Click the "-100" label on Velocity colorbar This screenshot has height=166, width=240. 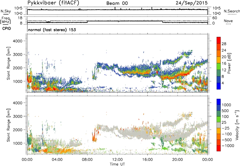(x=227, y=134)
